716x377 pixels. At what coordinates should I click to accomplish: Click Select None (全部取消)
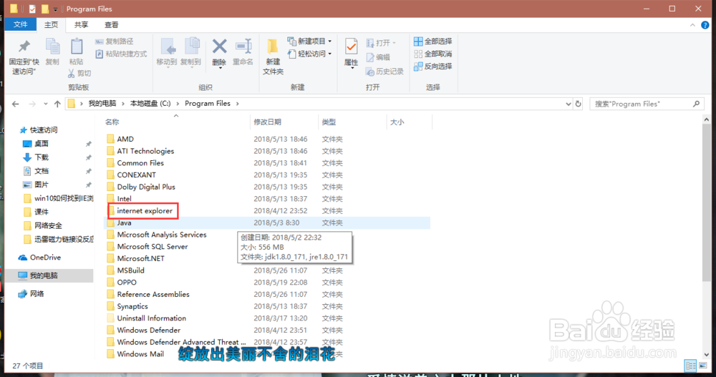(x=433, y=54)
